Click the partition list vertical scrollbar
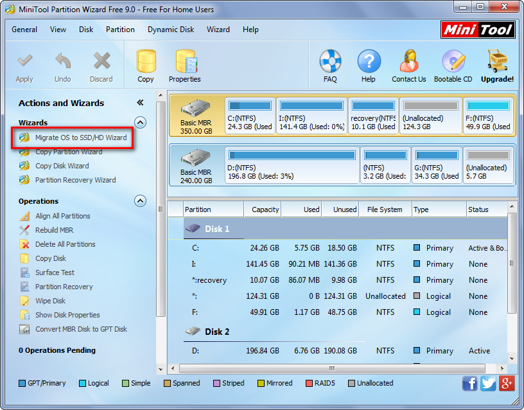Image resolution: width=524 pixels, height=410 pixels. (512, 263)
